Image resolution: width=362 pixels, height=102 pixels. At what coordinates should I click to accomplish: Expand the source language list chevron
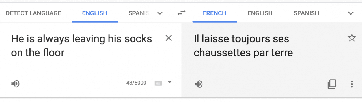click(x=160, y=13)
